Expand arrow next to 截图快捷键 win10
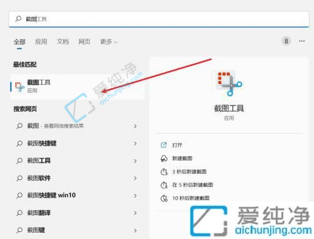Viewport: 314px width, 239px height. point(135,196)
